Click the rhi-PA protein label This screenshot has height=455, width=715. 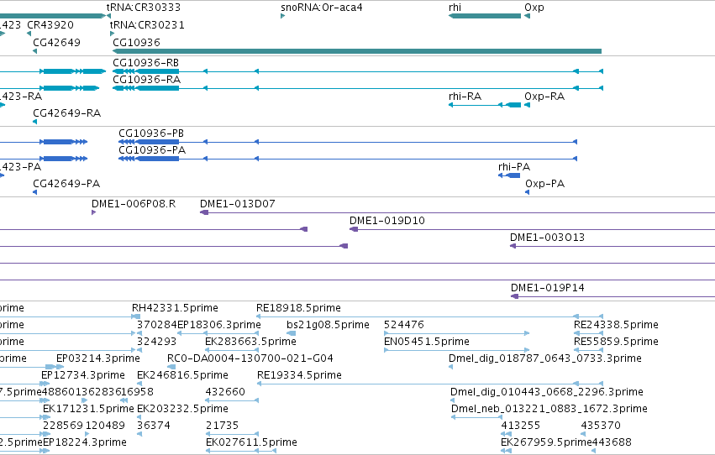(514, 167)
